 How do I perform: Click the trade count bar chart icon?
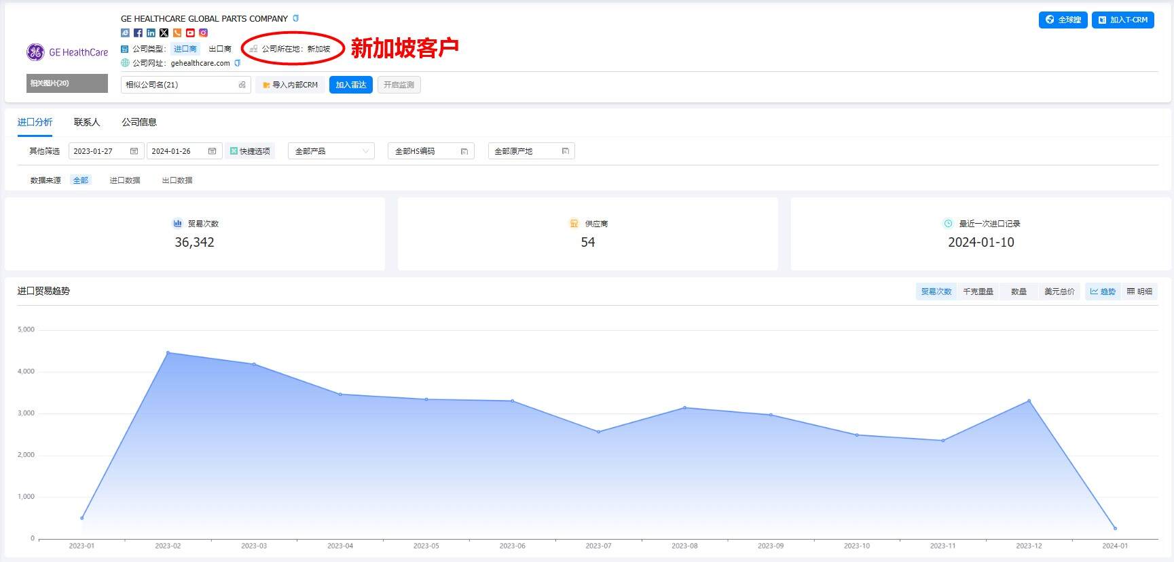click(177, 223)
